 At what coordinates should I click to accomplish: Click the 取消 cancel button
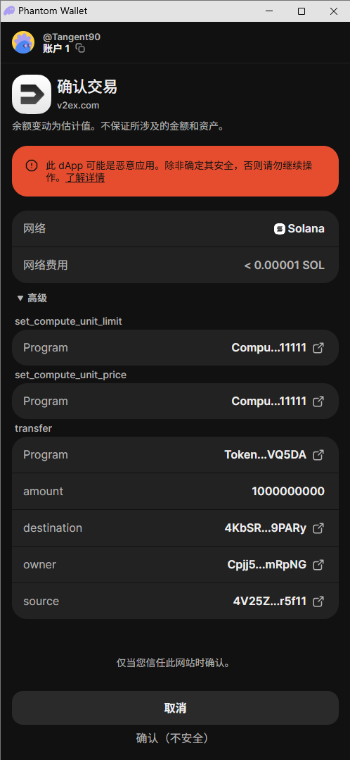[175, 708]
